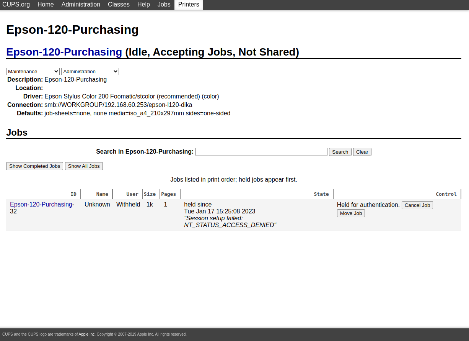Open the Apple Inc. footer link
Screen dimensions: 469x341
point(87,334)
